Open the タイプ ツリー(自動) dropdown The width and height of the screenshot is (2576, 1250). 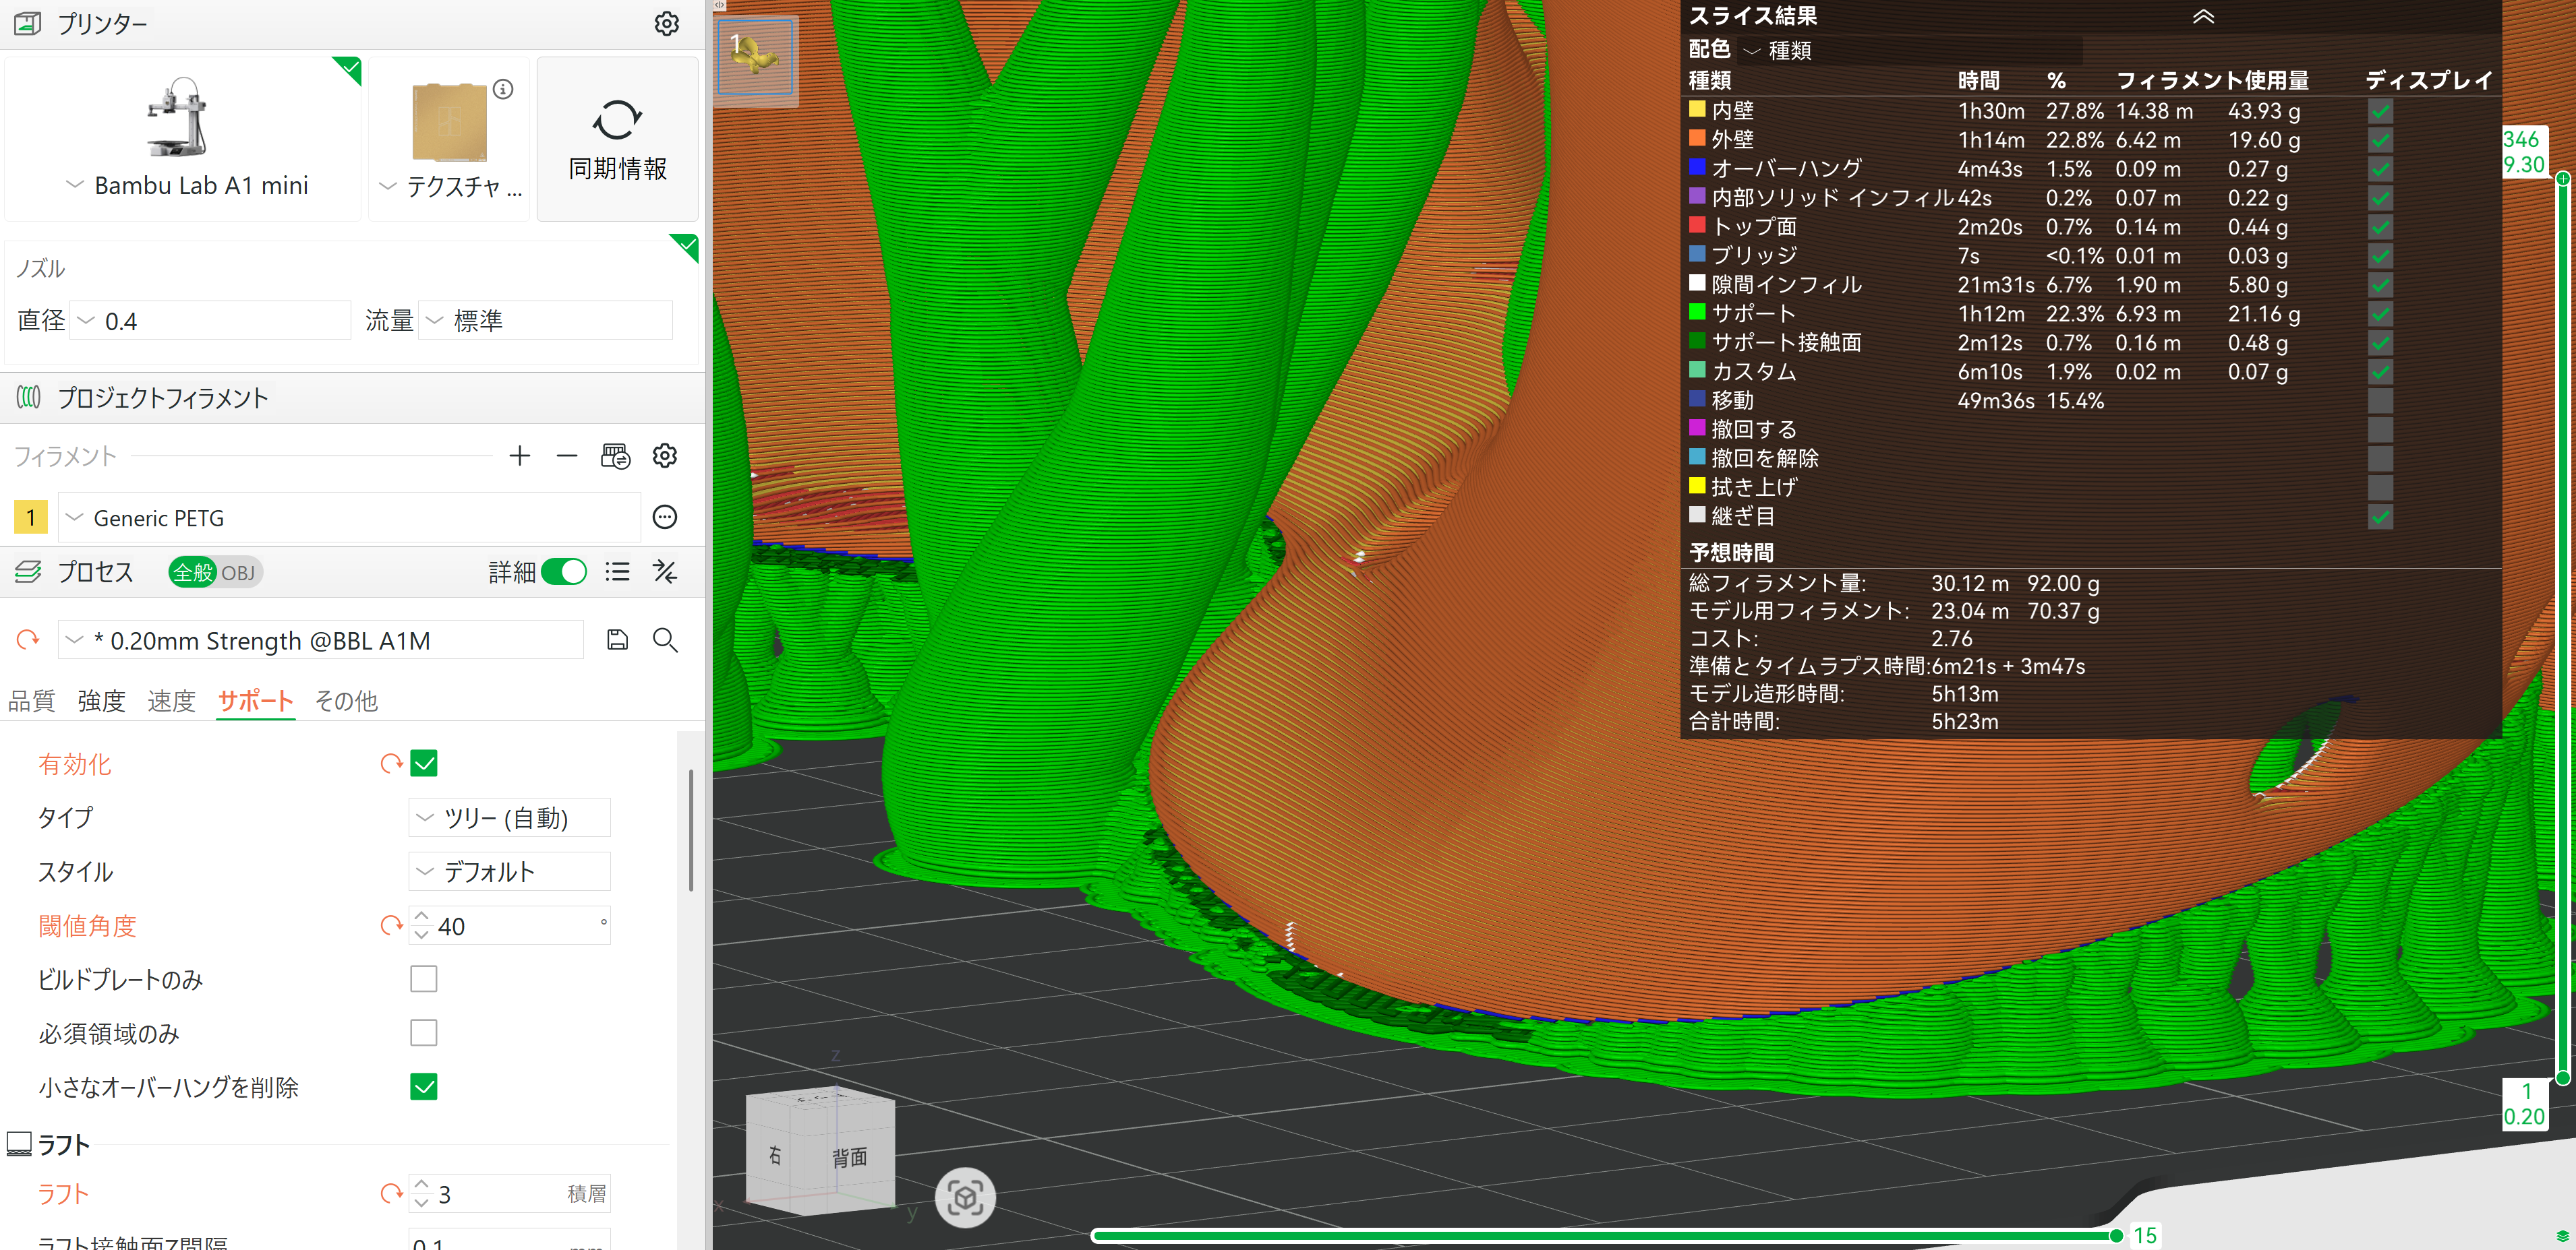[x=509, y=818]
